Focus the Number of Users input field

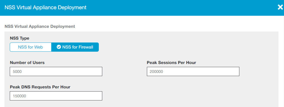[56, 71]
